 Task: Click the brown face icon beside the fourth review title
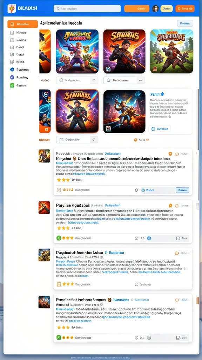point(109,300)
